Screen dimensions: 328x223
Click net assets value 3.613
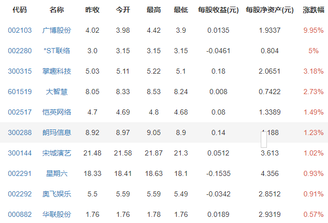point(269,153)
